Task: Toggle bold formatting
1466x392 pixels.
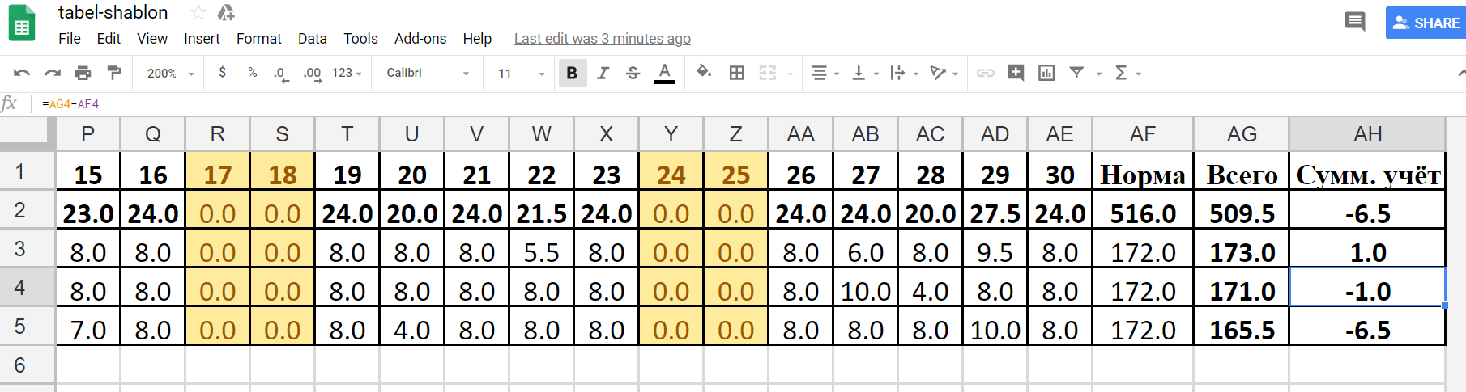Action: tap(572, 74)
